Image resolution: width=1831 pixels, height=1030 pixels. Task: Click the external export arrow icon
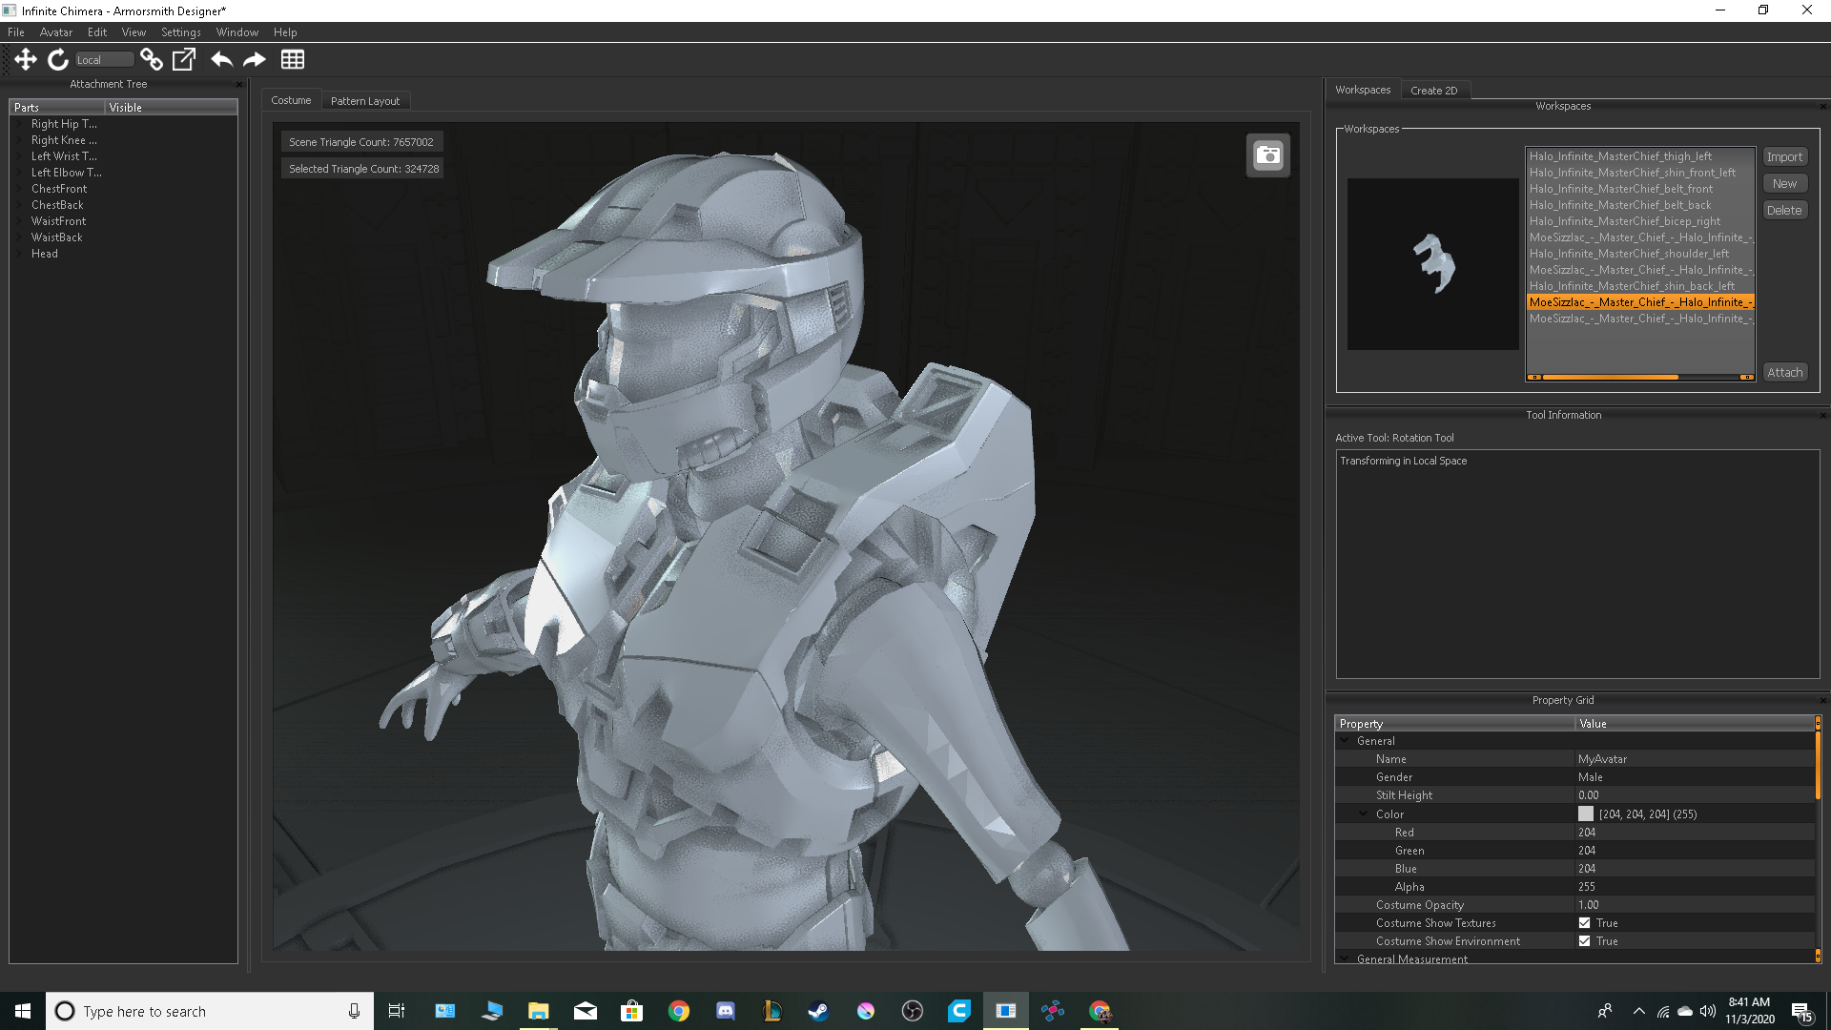click(183, 59)
